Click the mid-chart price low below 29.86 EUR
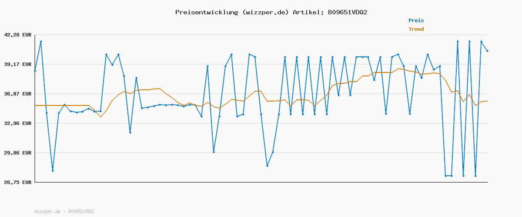 [267, 166]
